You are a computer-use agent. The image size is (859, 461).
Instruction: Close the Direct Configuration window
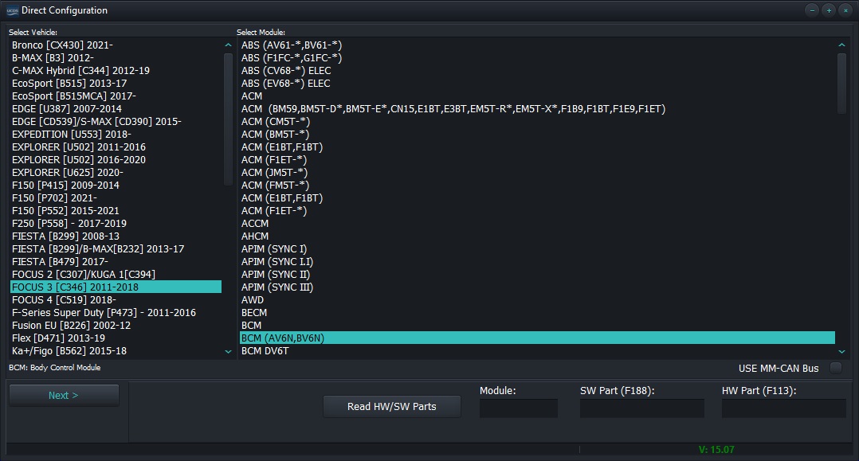coord(846,10)
